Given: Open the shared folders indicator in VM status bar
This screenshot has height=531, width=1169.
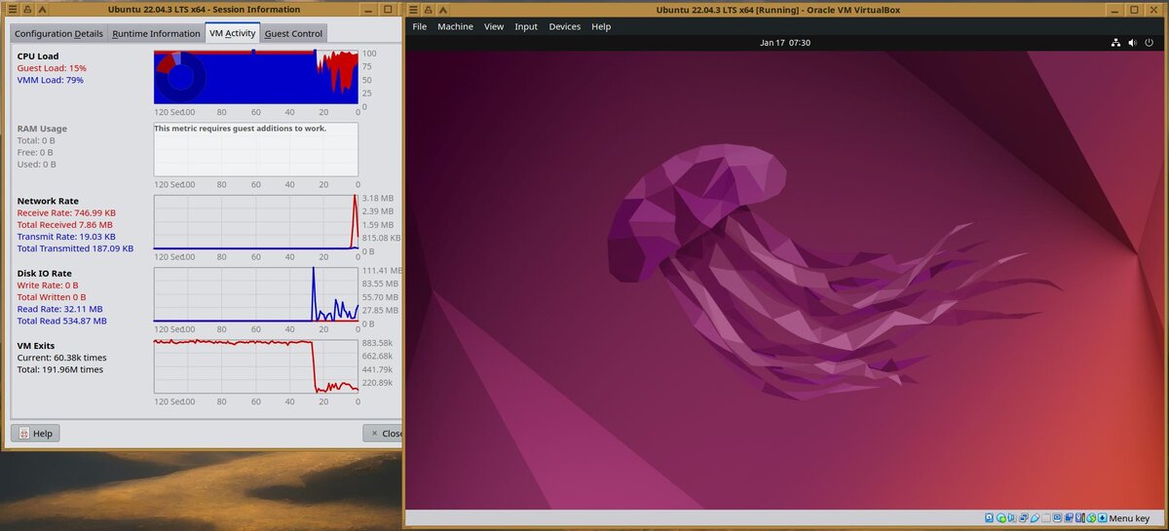Looking at the screenshot, I should tap(1046, 518).
